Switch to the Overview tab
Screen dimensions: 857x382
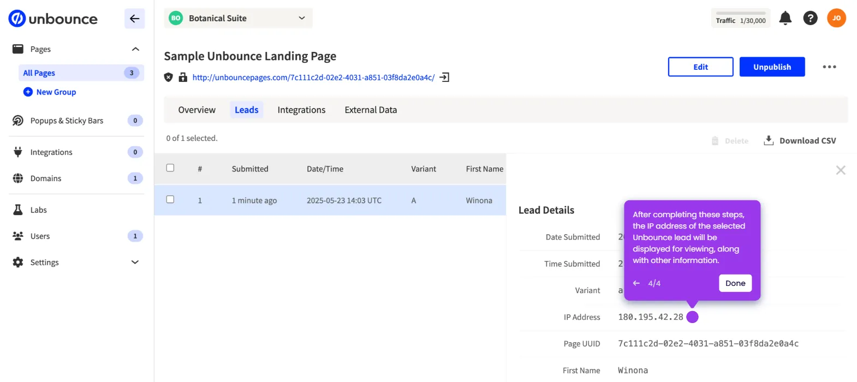pos(197,110)
